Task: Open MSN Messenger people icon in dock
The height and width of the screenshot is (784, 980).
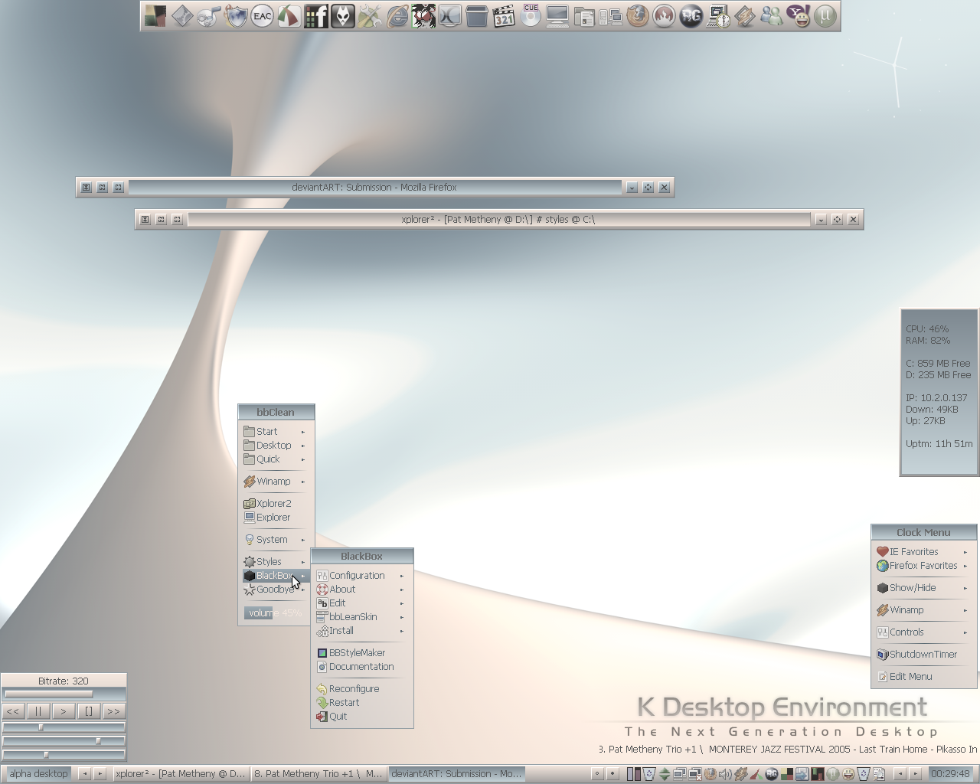Action: coord(772,16)
